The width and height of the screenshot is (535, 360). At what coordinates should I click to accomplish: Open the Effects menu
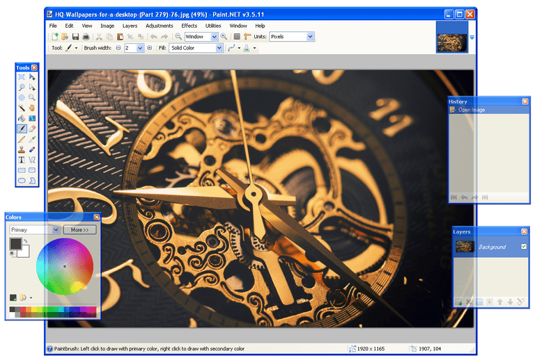point(189,26)
